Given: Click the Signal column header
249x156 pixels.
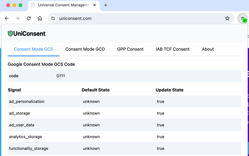Looking at the screenshot, I should point(14,90).
